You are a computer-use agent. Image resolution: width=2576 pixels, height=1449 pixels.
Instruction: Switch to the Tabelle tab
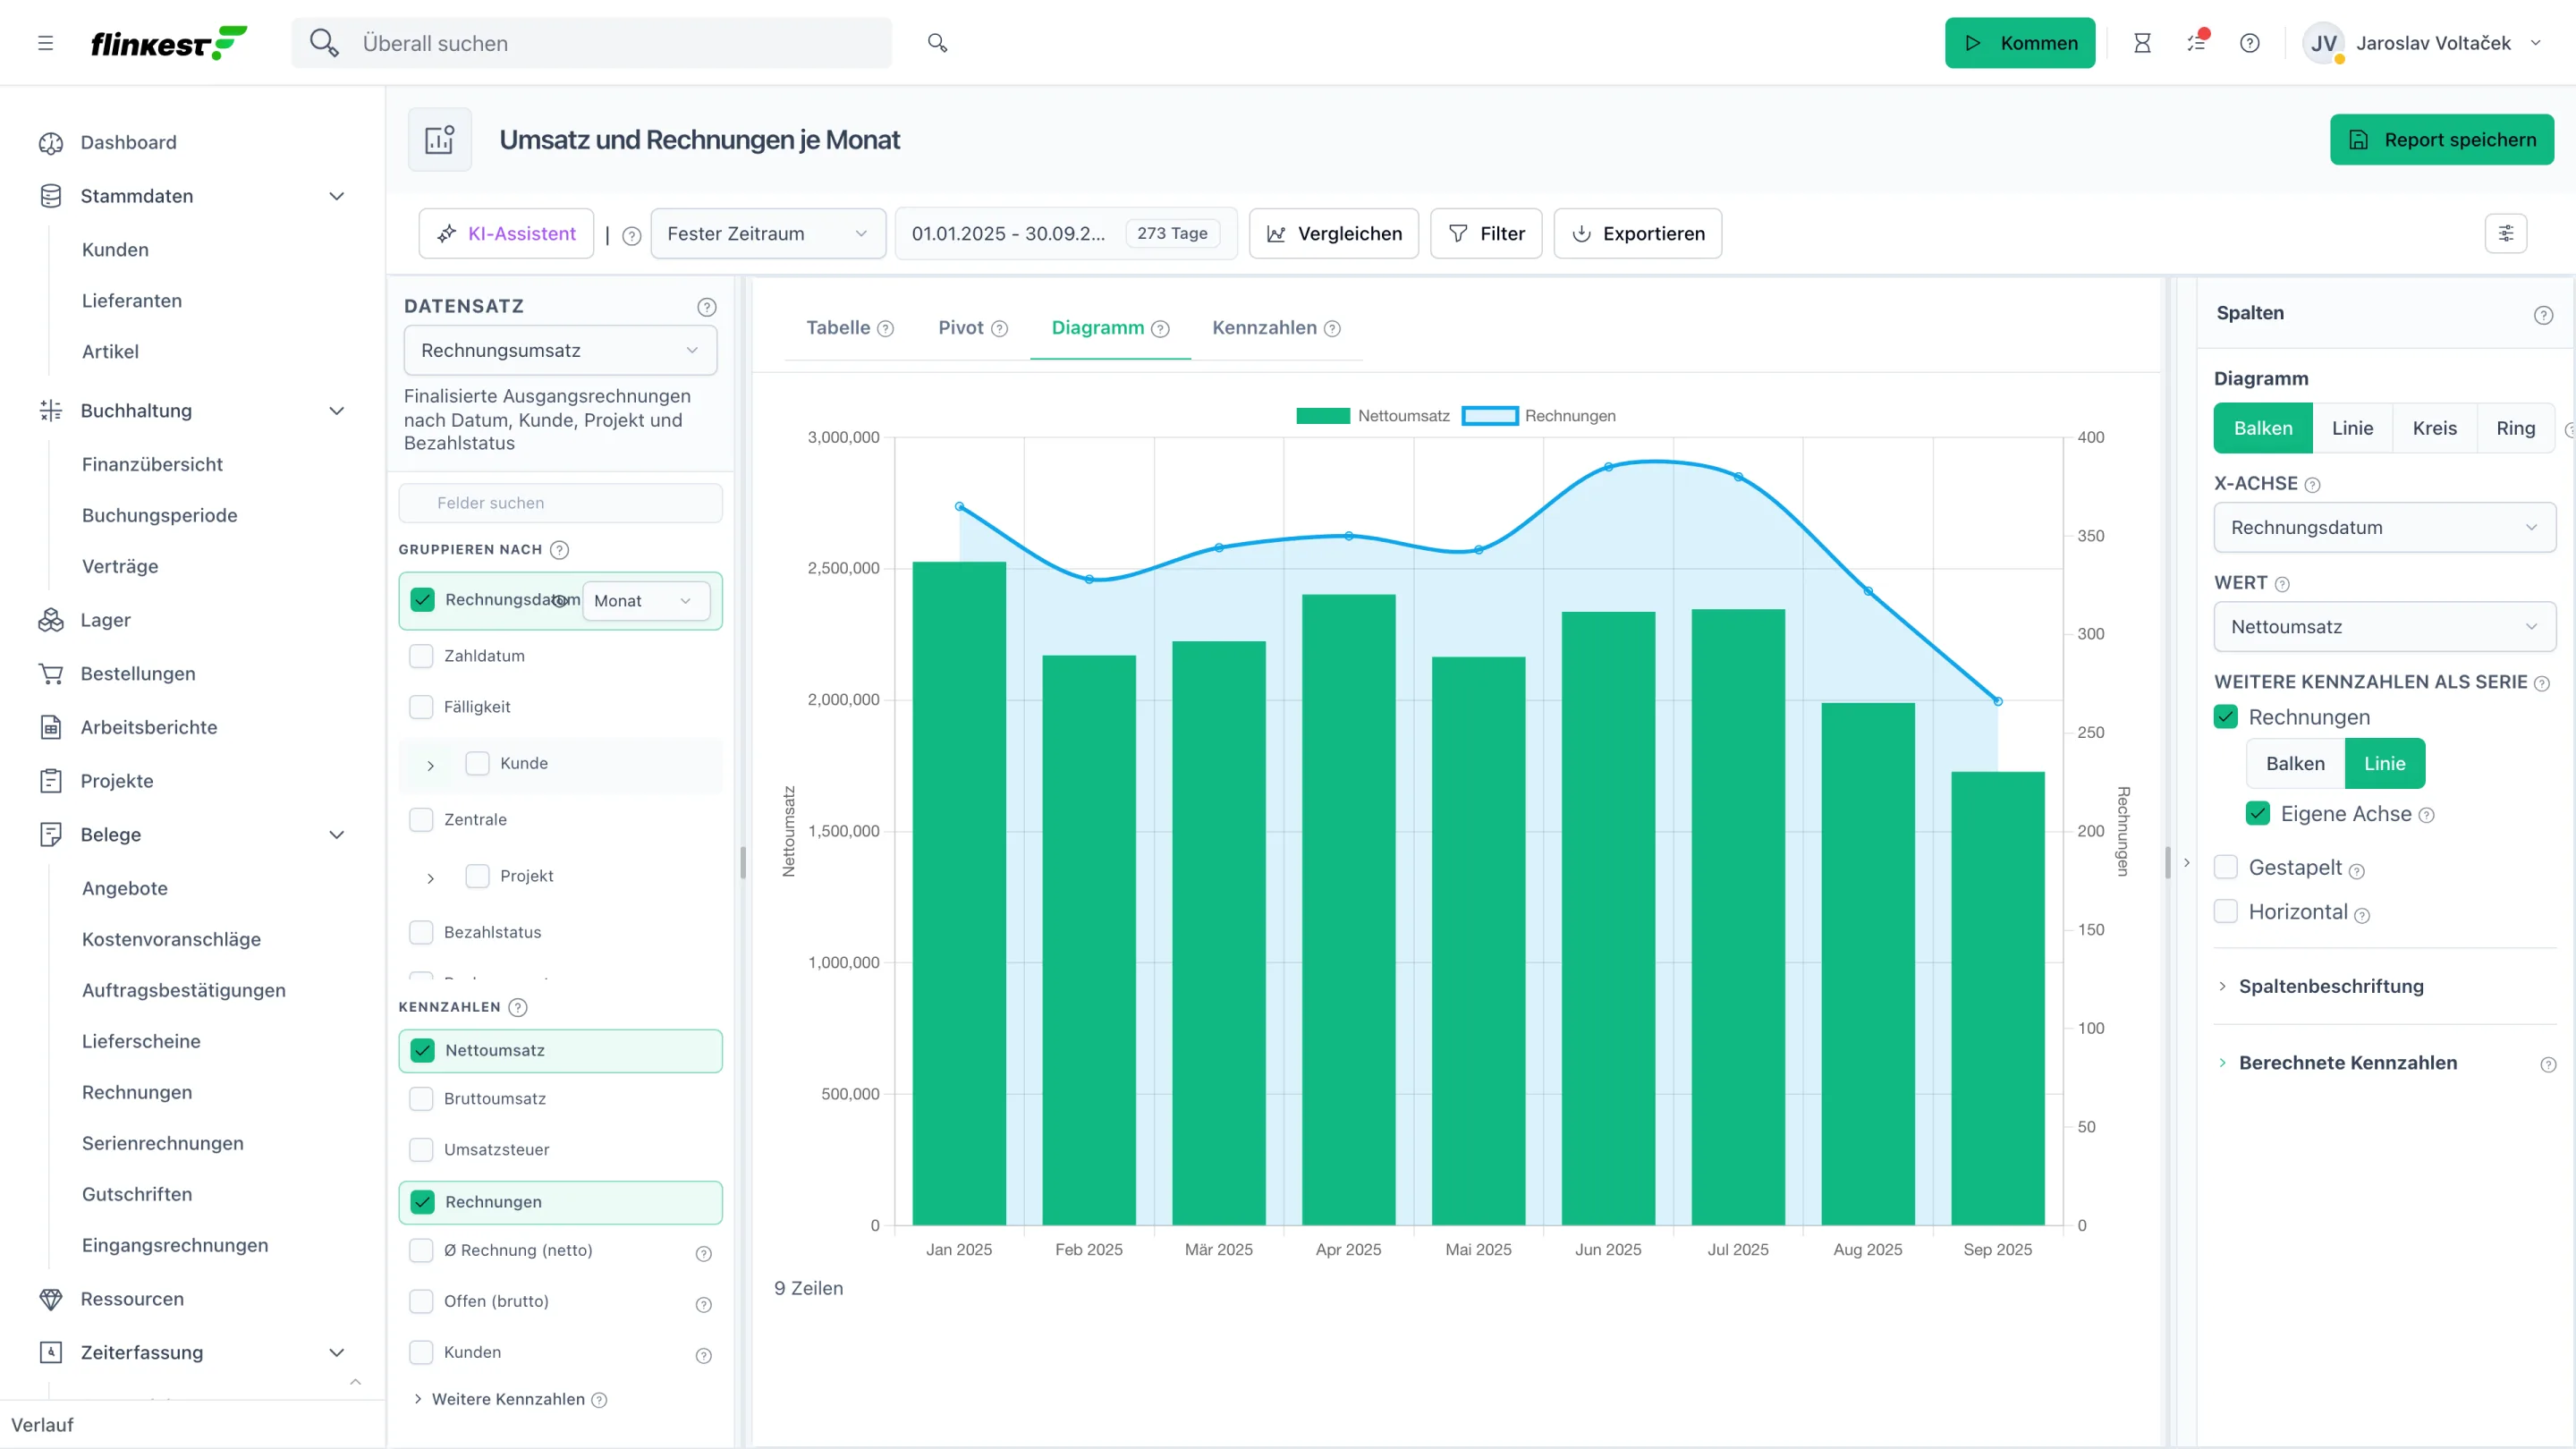pyautogui.click(x=849, y=328)
